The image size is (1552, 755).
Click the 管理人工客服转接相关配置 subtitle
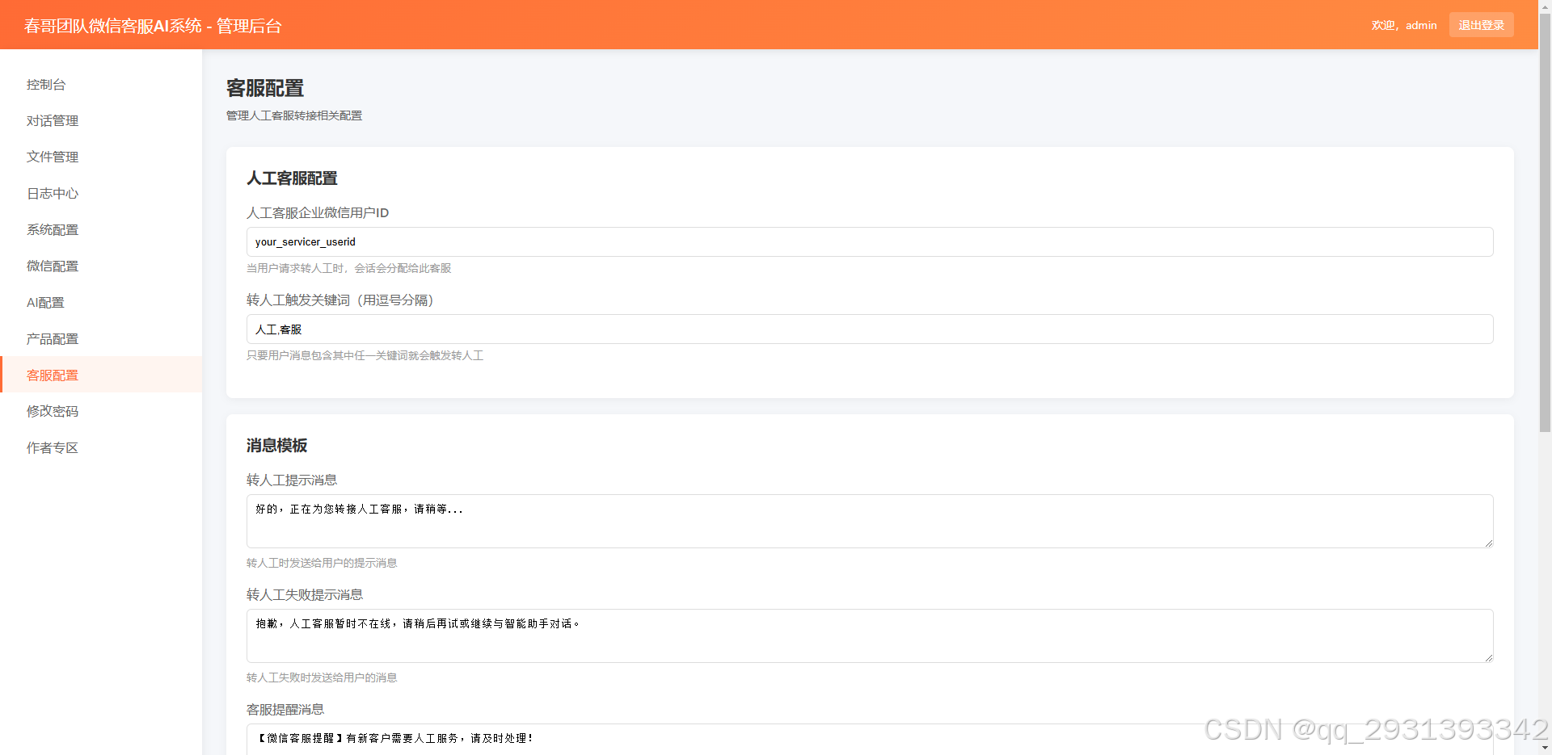point(294,115)
